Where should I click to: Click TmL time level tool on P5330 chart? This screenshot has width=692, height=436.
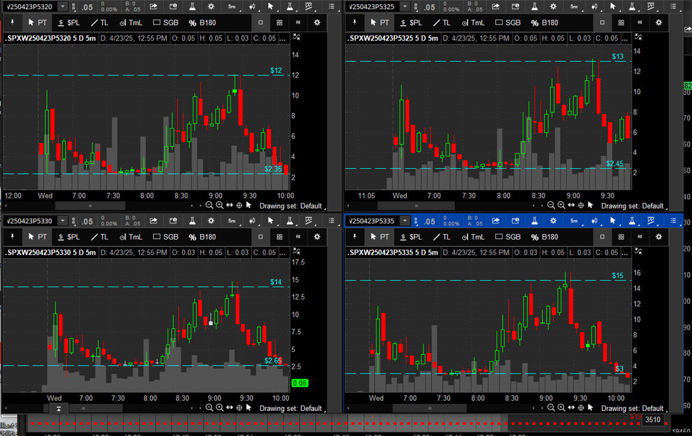tap(131, 237)
